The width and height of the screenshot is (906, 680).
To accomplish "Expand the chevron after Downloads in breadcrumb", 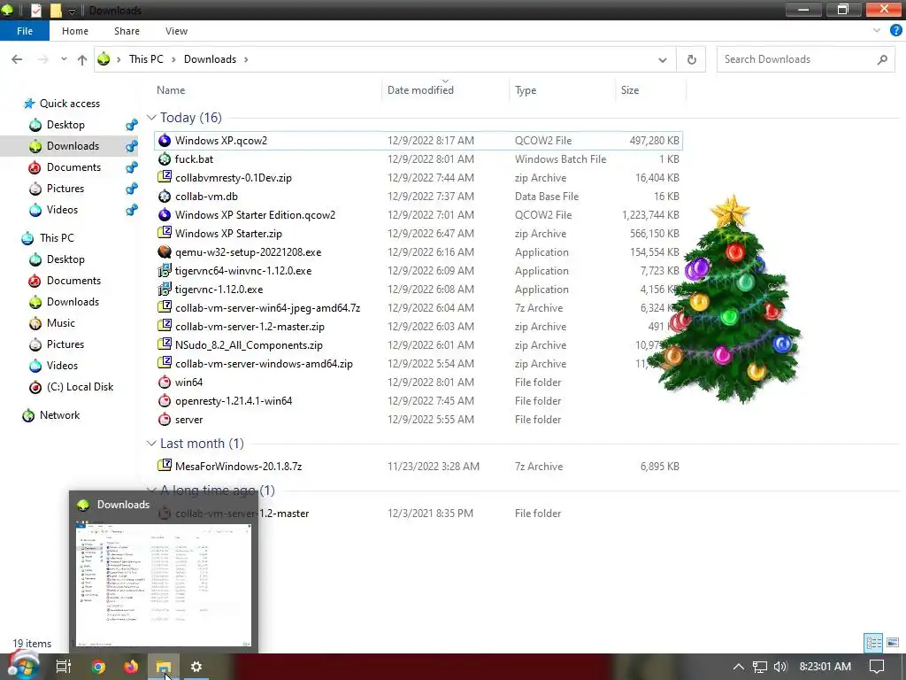I will tap(246, 59).
